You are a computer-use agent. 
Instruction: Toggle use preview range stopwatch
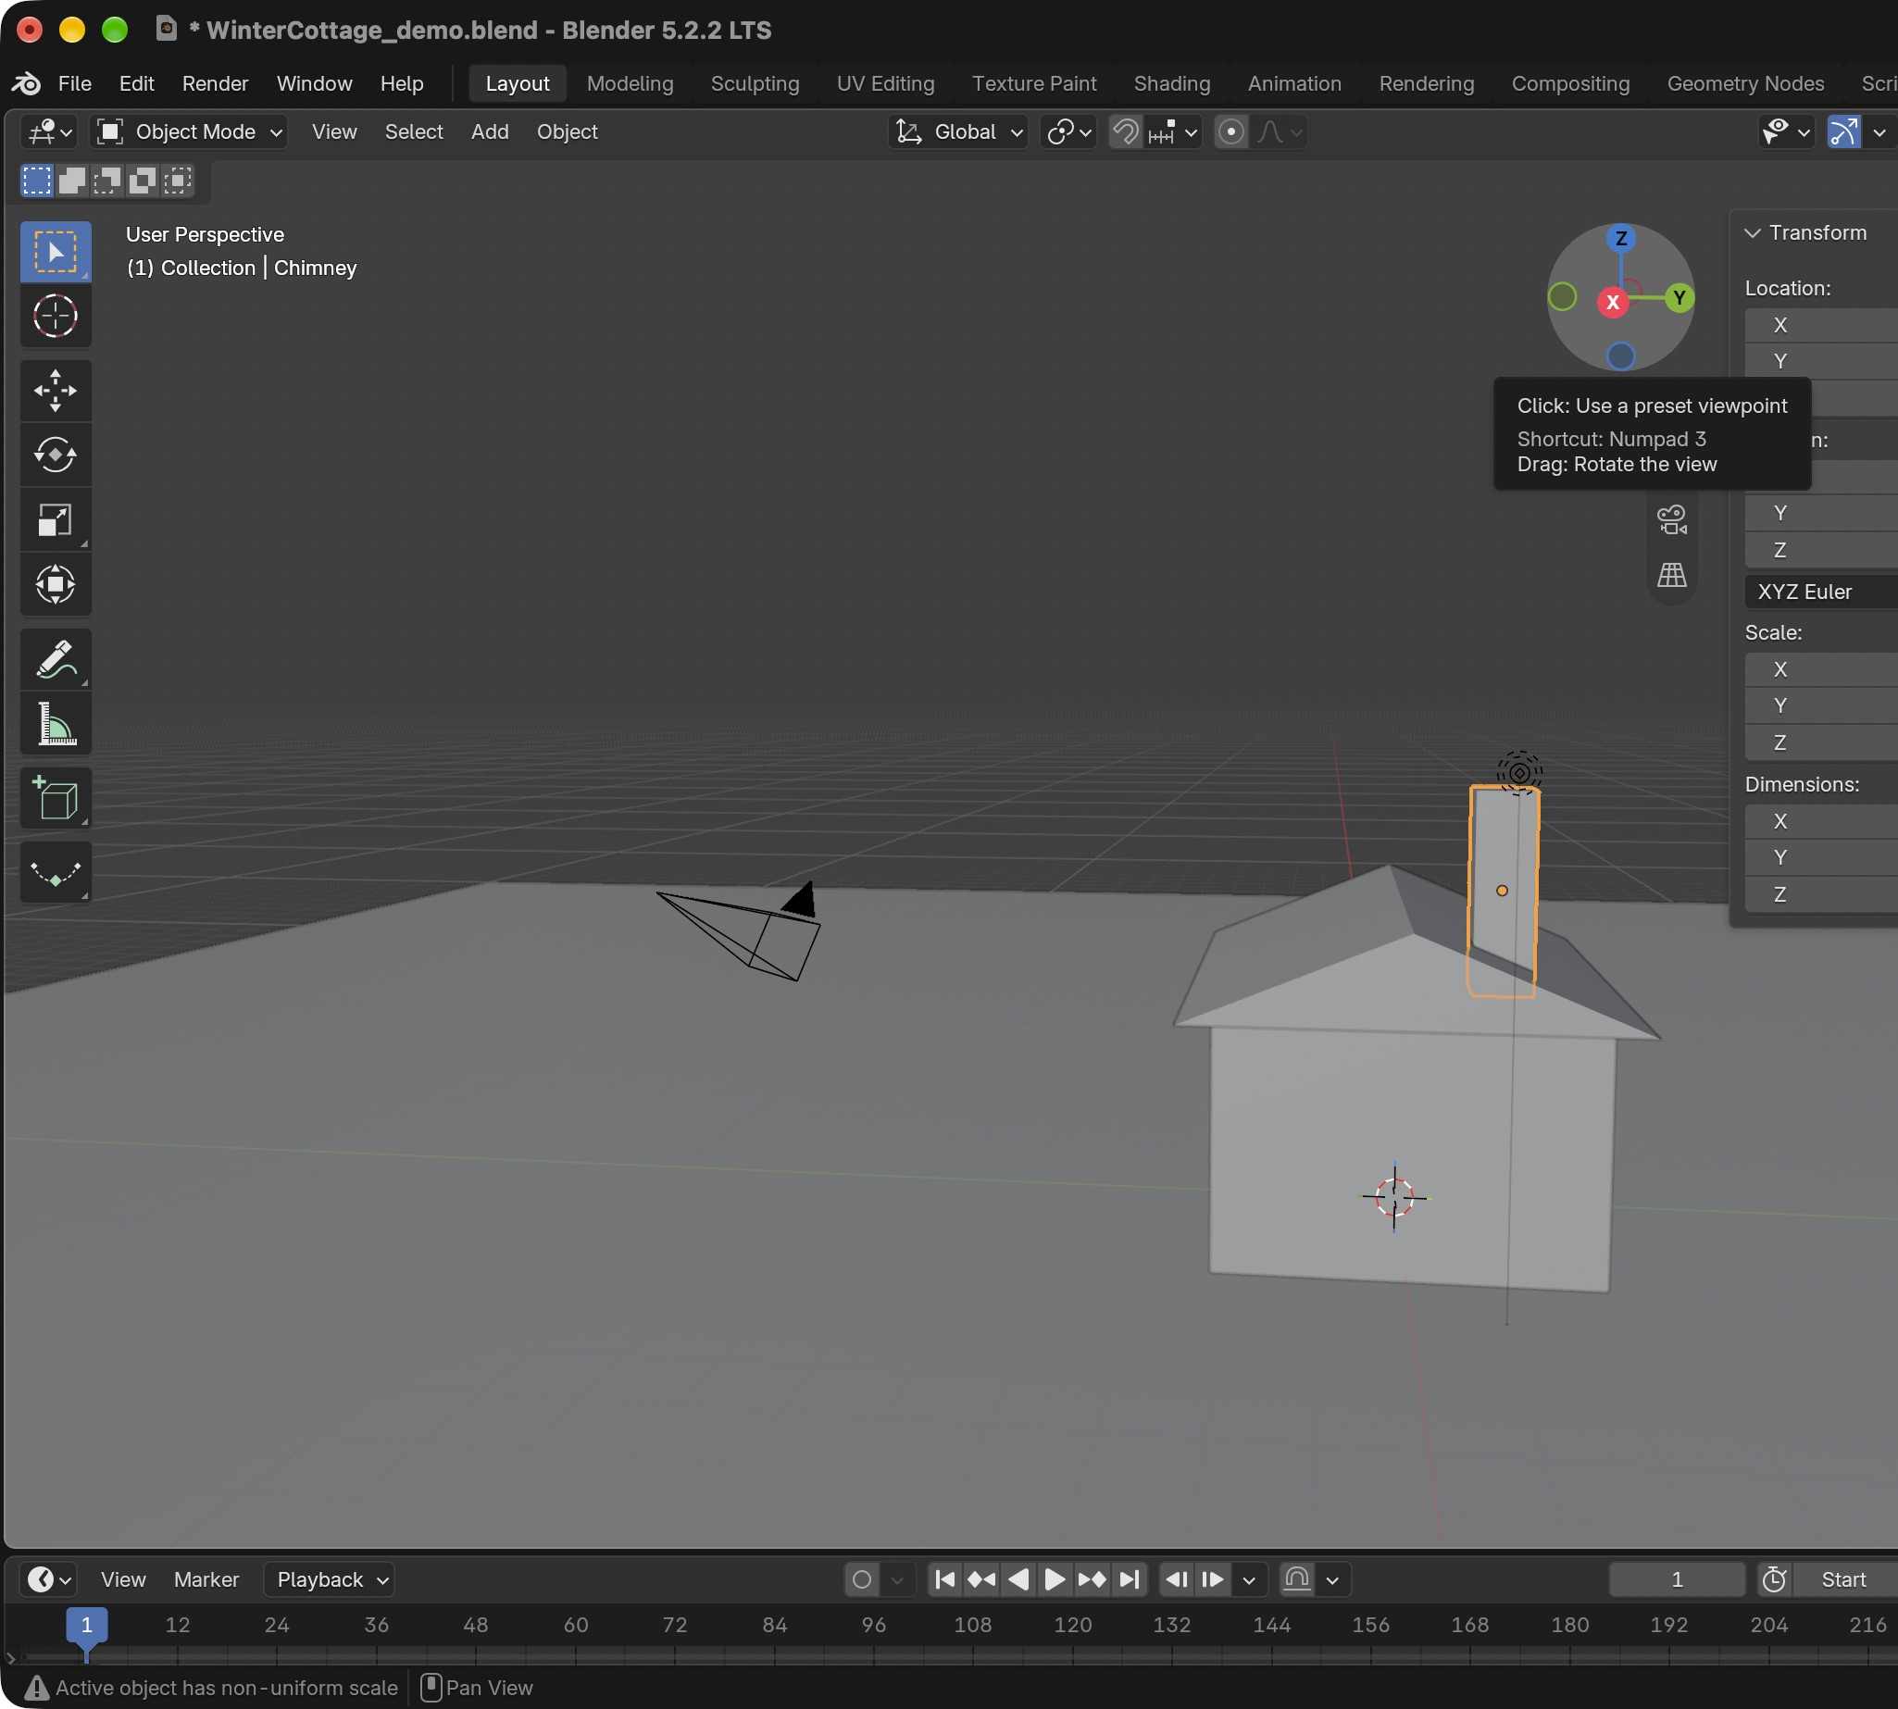click(1774, 1579)
